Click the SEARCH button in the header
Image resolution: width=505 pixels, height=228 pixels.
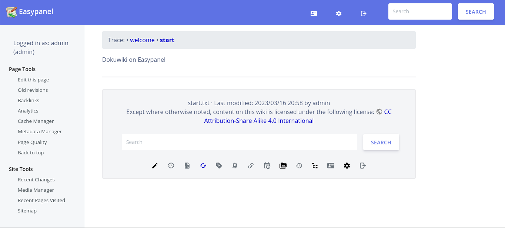point(475,11)
